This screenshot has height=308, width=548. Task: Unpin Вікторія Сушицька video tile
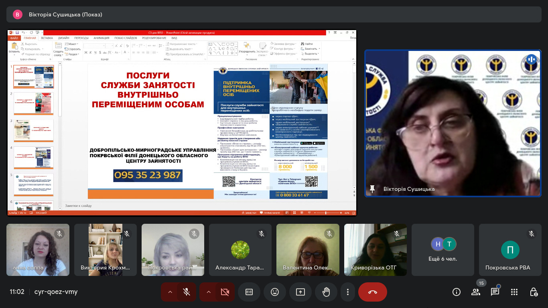pos(372,189)
